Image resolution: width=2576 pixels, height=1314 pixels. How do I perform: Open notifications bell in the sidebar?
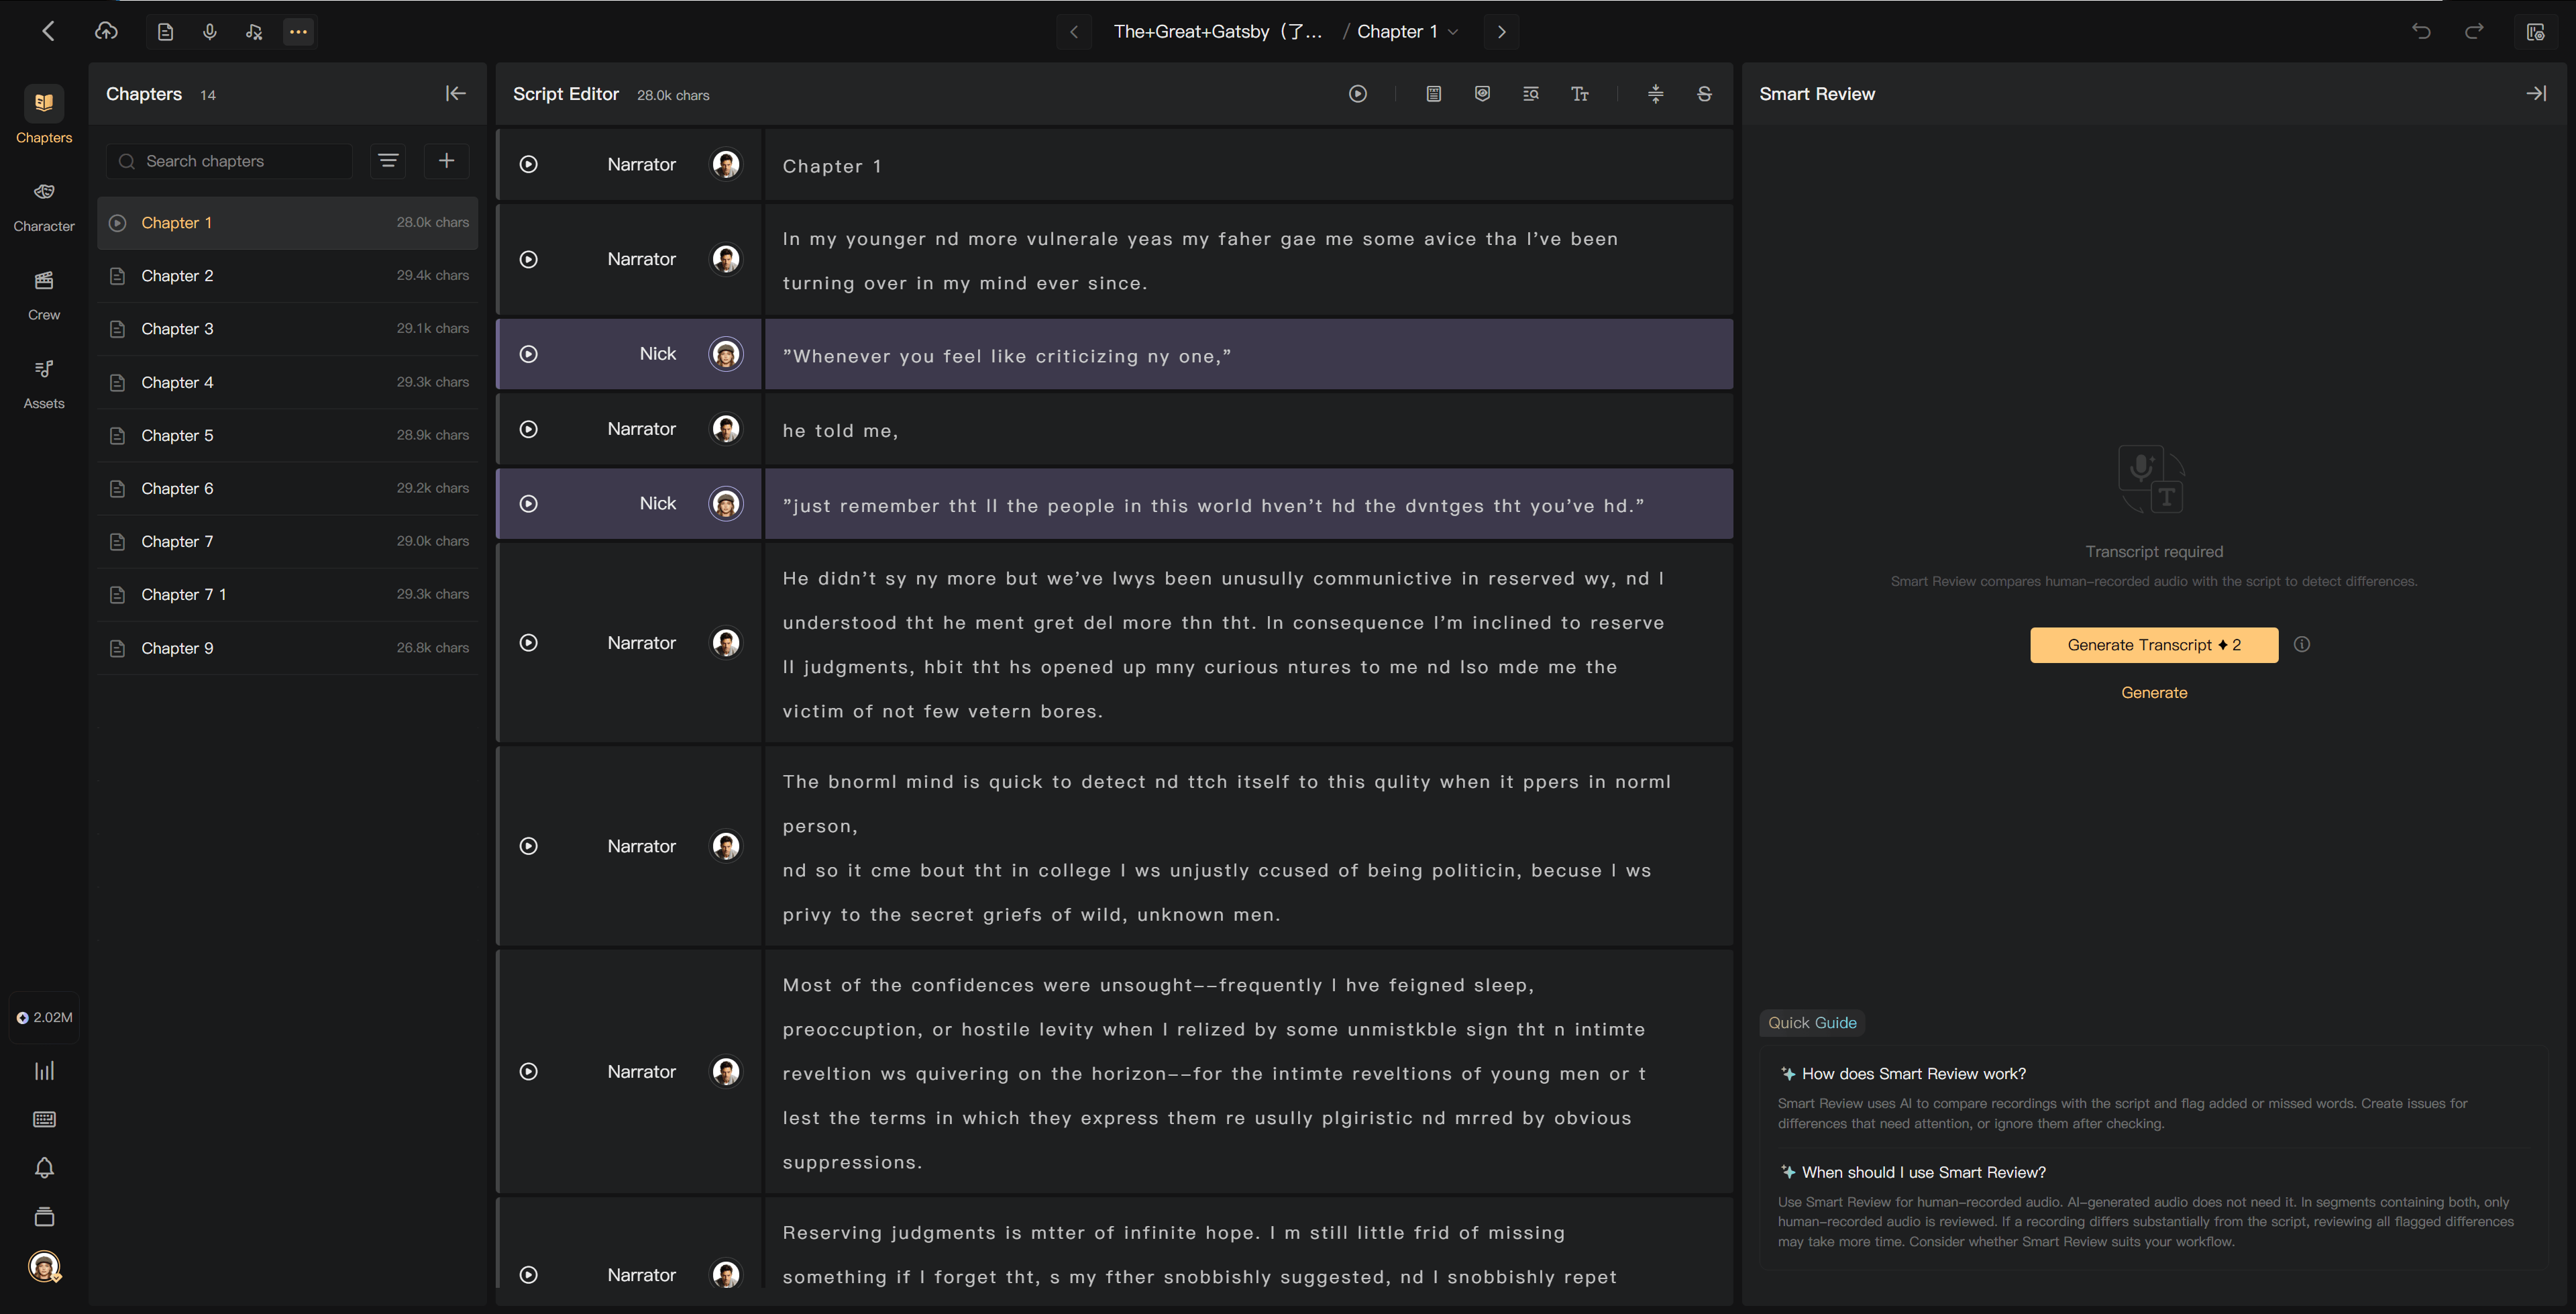(44, 1168)
